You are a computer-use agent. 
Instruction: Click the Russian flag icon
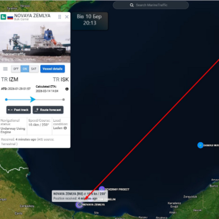[10, 17]
